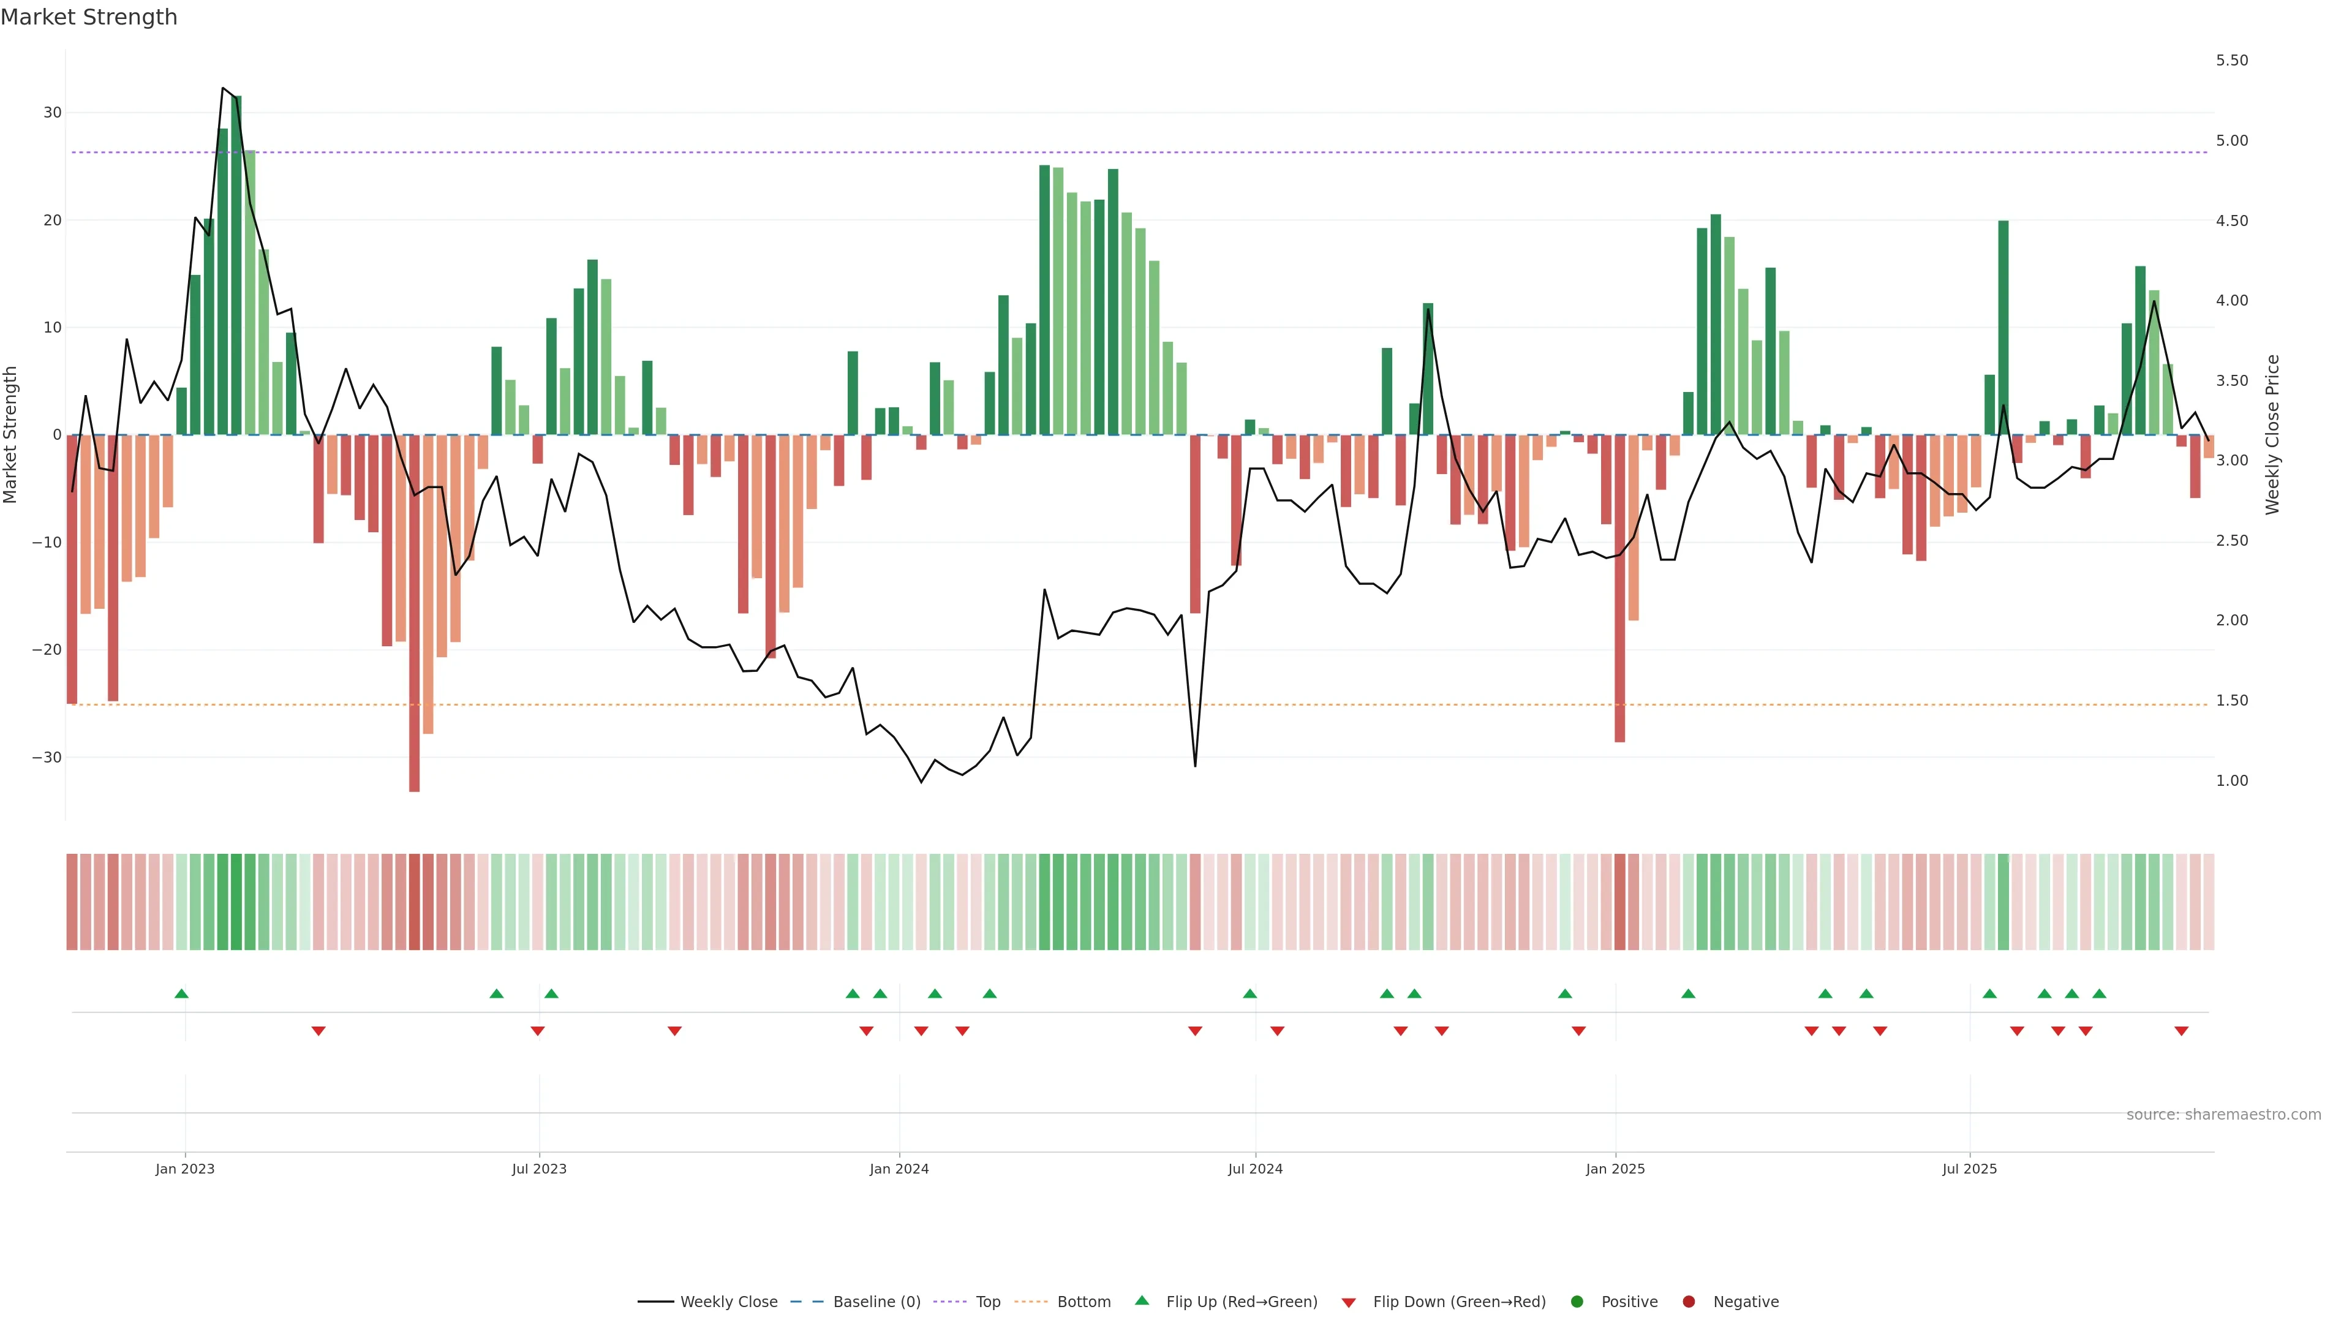
Task: Click the Negative red circle legend icon
Action: point(1688,1302)
